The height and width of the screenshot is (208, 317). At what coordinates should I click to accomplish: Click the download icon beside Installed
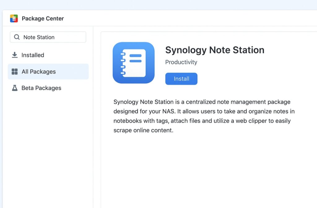click(x=14, y=55)
